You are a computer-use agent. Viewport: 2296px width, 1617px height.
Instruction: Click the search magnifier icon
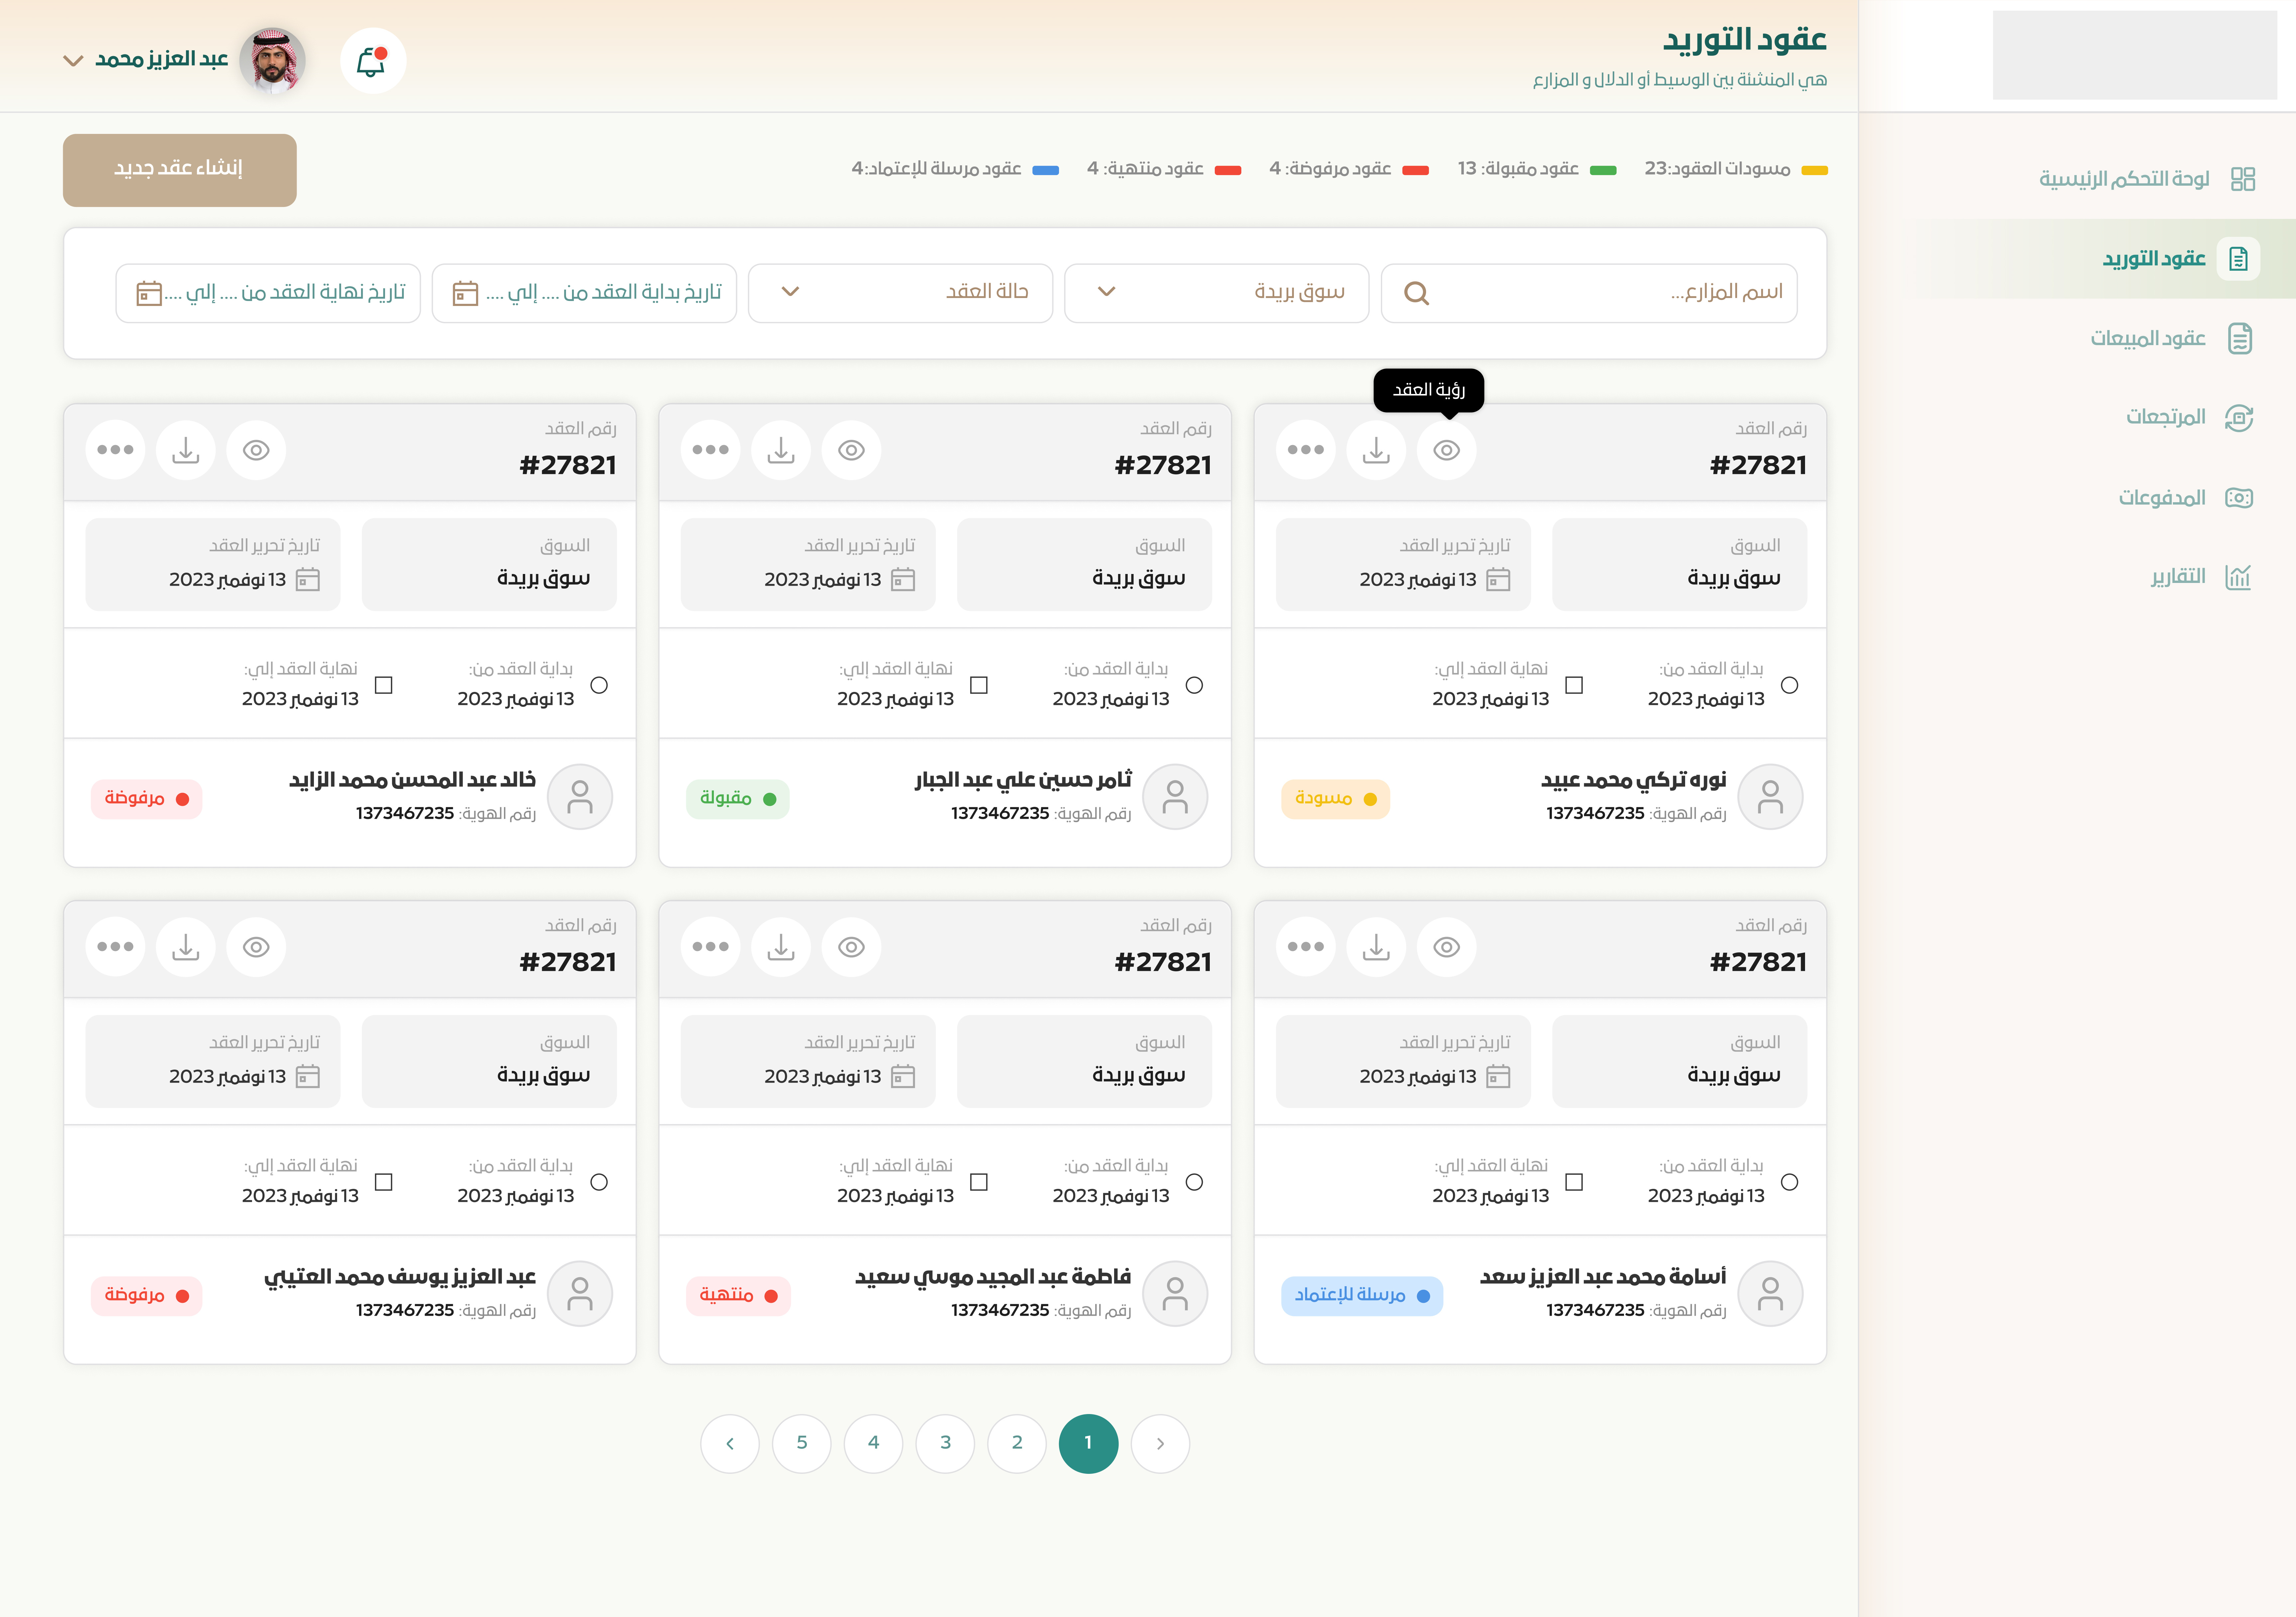(x=1416, y=293)
